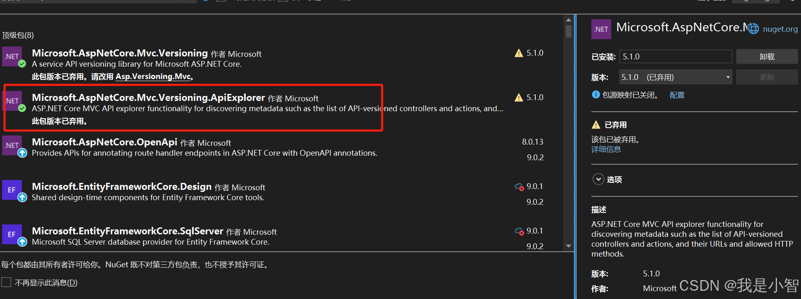Click the green installed checkmark on Mvc.Versioning icon
801x299 pixels.
pos(22,64)
